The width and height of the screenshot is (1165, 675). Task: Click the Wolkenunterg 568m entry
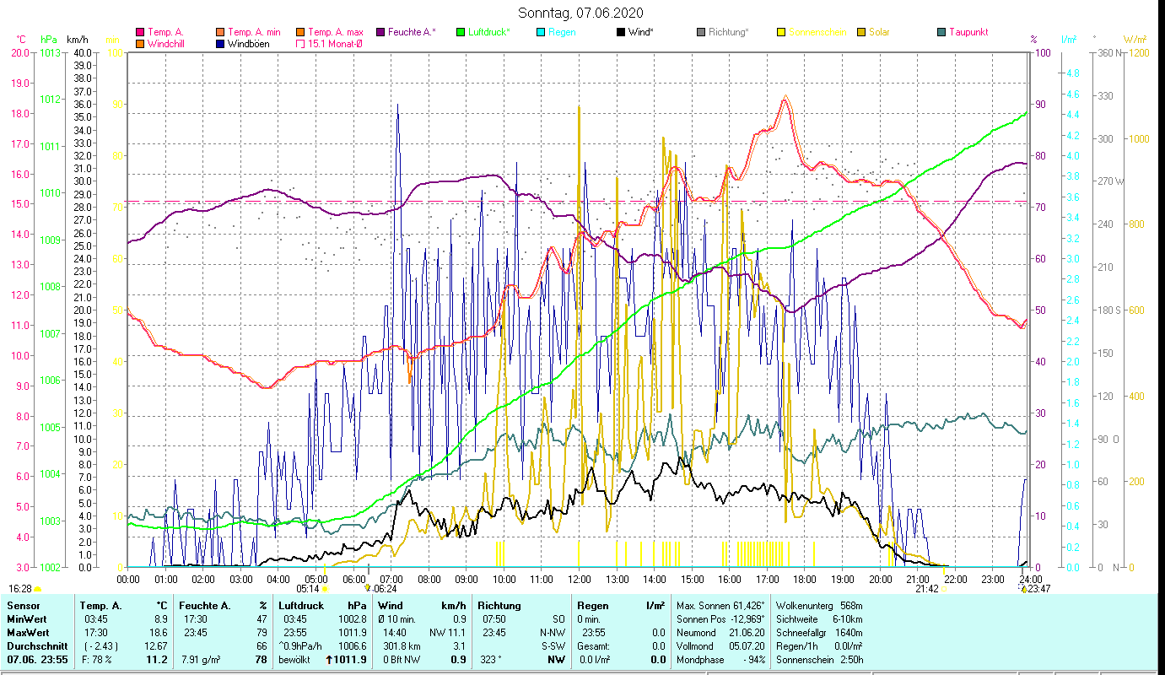819,606
